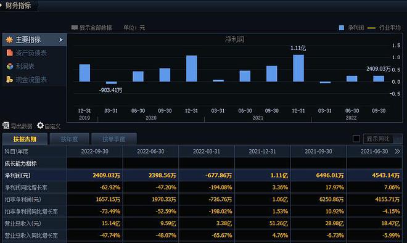
Task: Click the 自定义 gear icon
Action: [x=40, y=125]
